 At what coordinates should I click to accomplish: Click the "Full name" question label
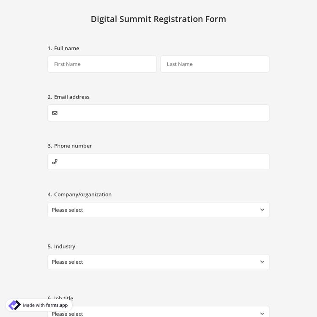(66, 48)
